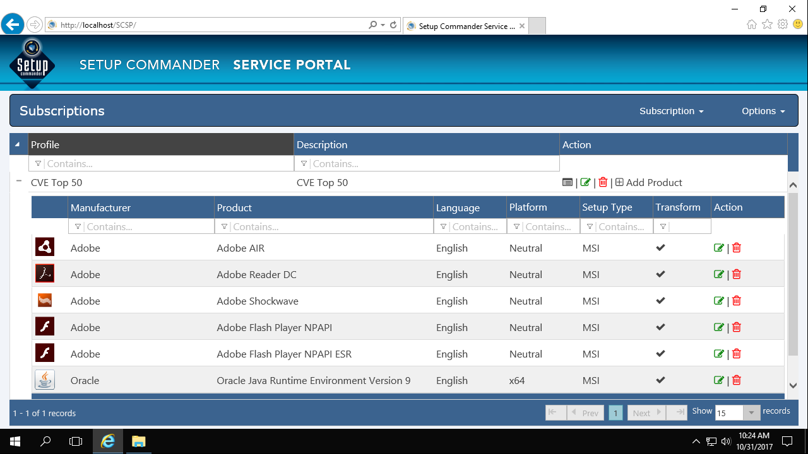Collapse all rows using header triangle

click(x=17, y=144)
